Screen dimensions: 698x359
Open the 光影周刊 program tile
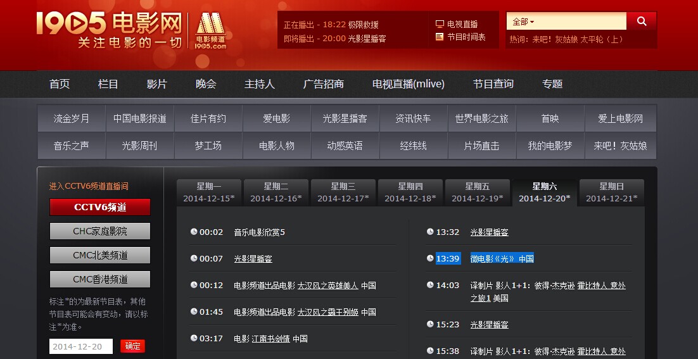(140, 146)
